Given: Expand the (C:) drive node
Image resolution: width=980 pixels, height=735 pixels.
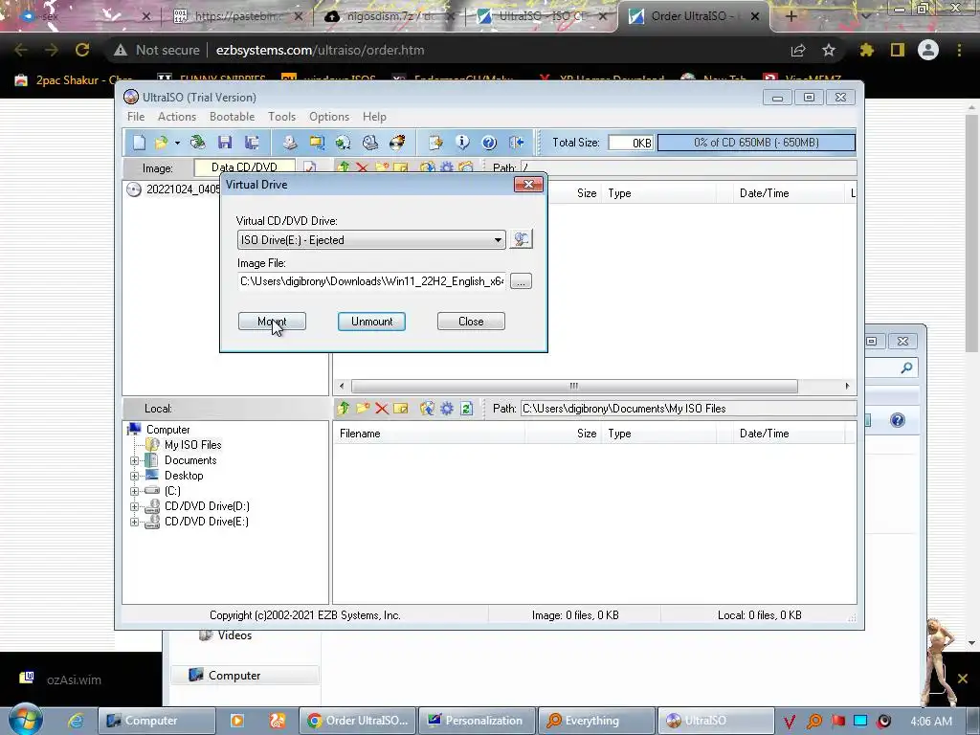Looking at the screenshot, I should tap(134, 491).
